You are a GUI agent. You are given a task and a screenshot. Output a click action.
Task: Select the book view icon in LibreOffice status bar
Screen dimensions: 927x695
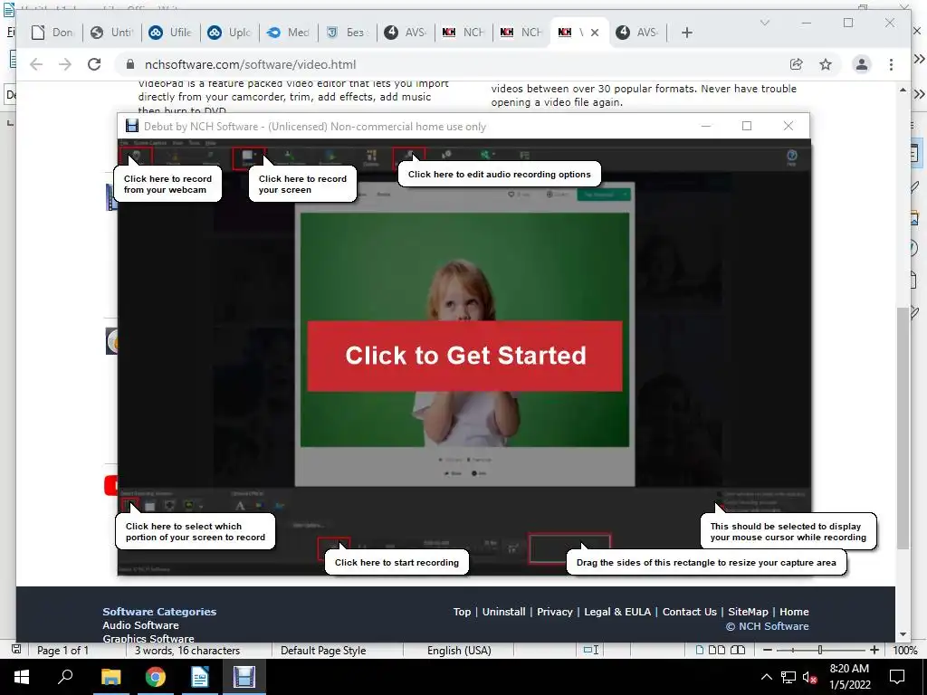(x=737, y=650)
